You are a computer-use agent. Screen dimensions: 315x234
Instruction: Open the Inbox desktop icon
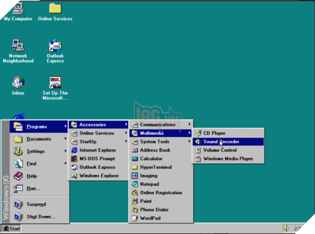click(x=18, y=85)
